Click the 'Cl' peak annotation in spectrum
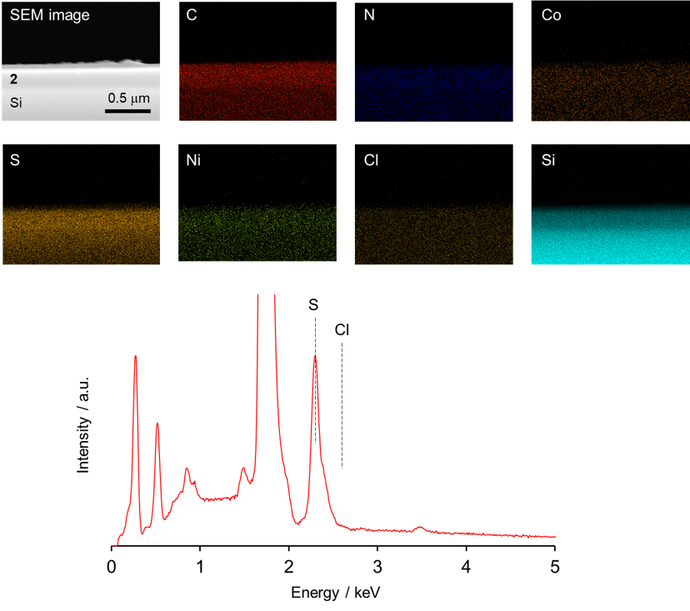690x611 pixels. (x=342, y=330)
